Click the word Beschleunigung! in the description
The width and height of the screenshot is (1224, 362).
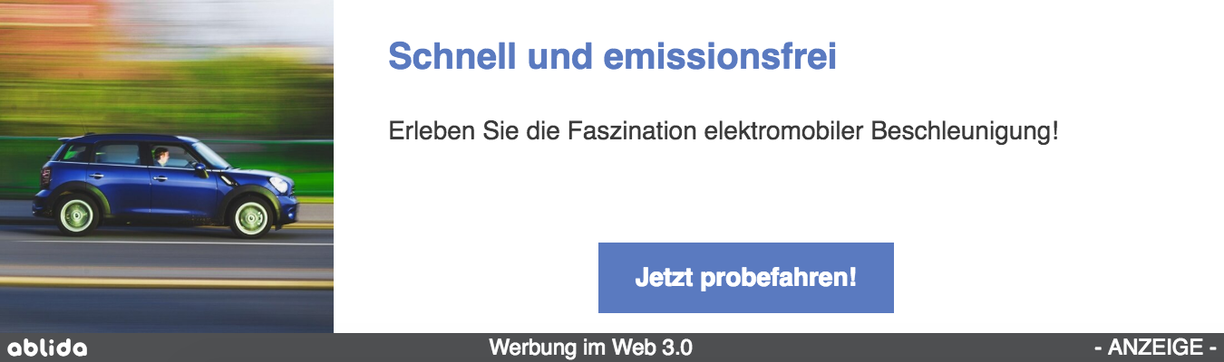point(965,131)
